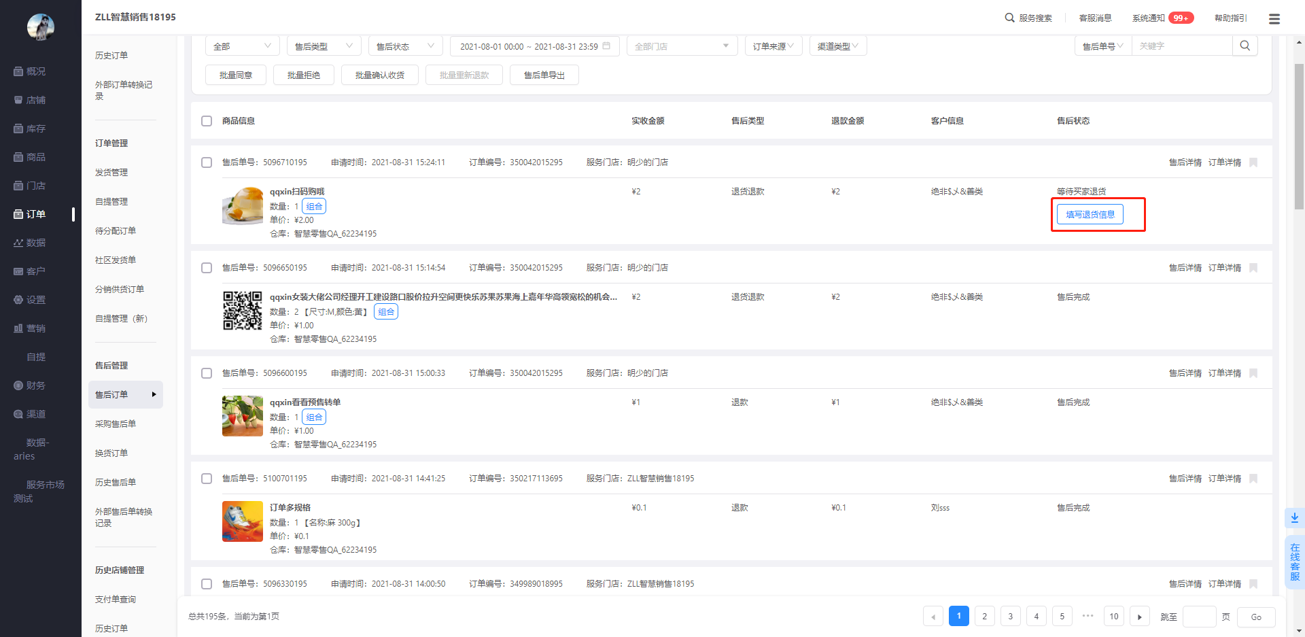Viewport: 1305px width, 637px height.
Task: Open 门店 stores in the sidebar
Action: click(x=30, y=186)
